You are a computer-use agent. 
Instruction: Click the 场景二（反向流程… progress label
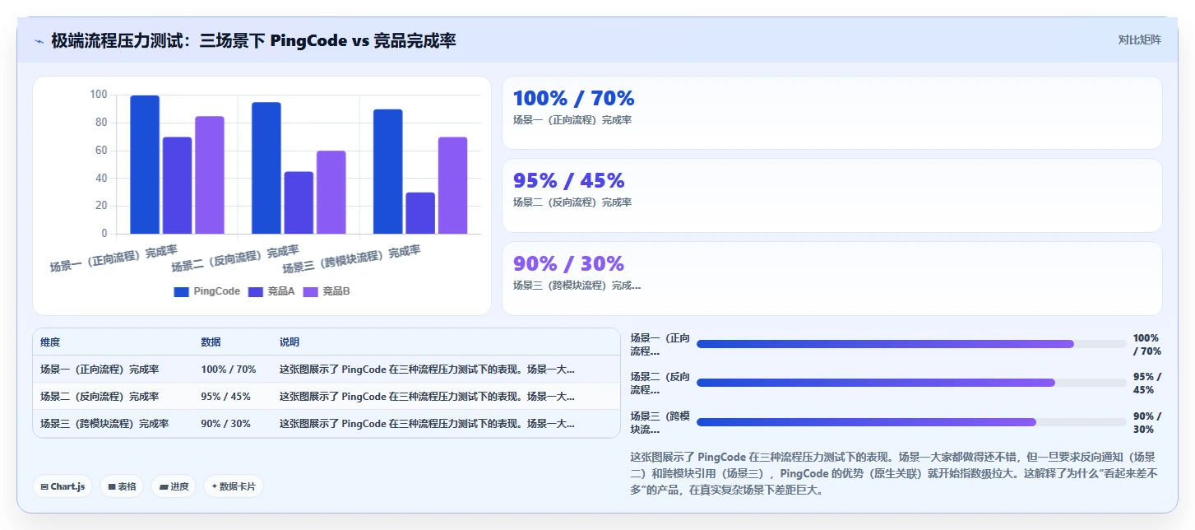point(660,383)
